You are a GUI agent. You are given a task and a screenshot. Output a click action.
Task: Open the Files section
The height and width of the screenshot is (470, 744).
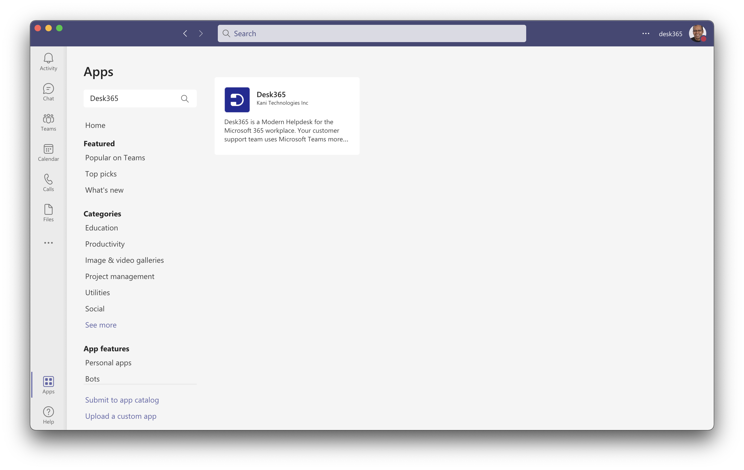49,213
